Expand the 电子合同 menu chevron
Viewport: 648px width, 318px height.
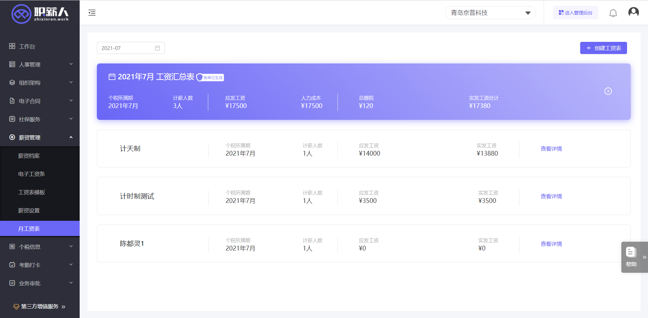71,101
